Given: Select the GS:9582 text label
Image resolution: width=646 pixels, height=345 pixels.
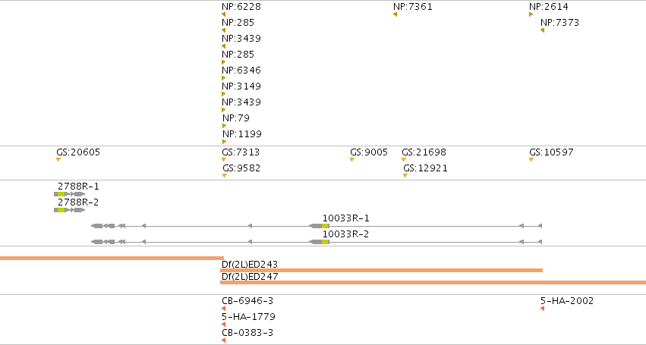Looking at the screenshot, I should point(241,168).
